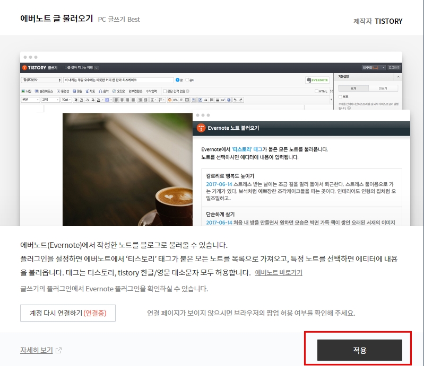Click the 적용 apply button
The height and width of the screenshot is (366, 424).
pyautogui.click(x=360, y=350)
